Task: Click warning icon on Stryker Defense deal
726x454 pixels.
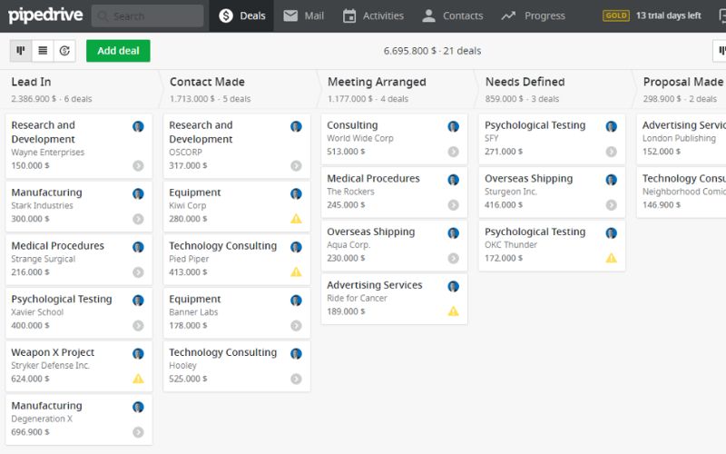Action: click(138, 379)
